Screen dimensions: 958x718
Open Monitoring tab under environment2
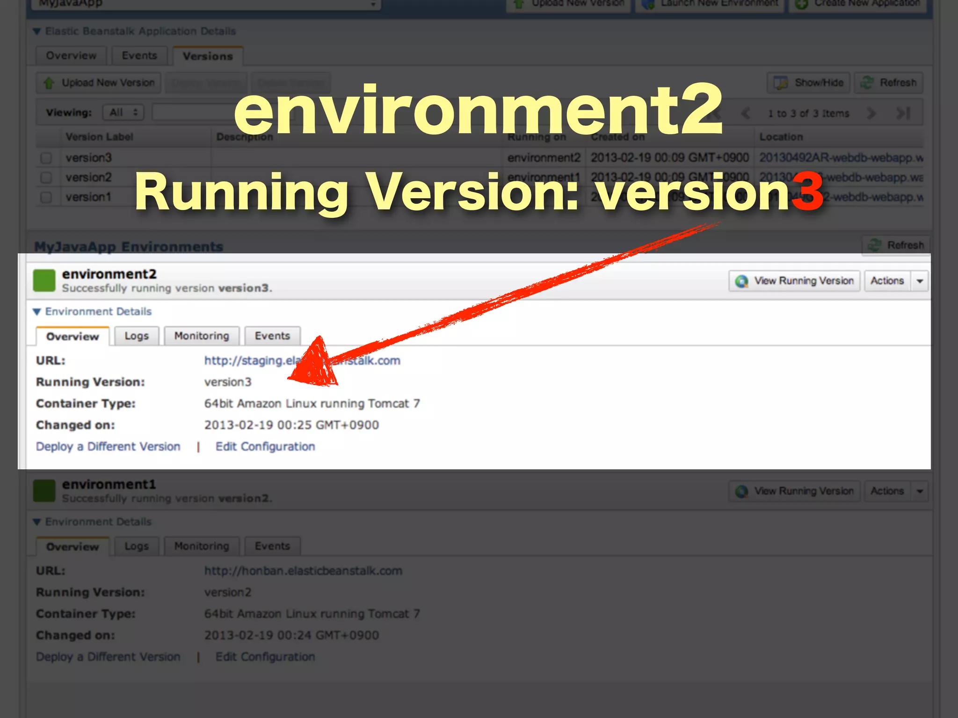202,336
